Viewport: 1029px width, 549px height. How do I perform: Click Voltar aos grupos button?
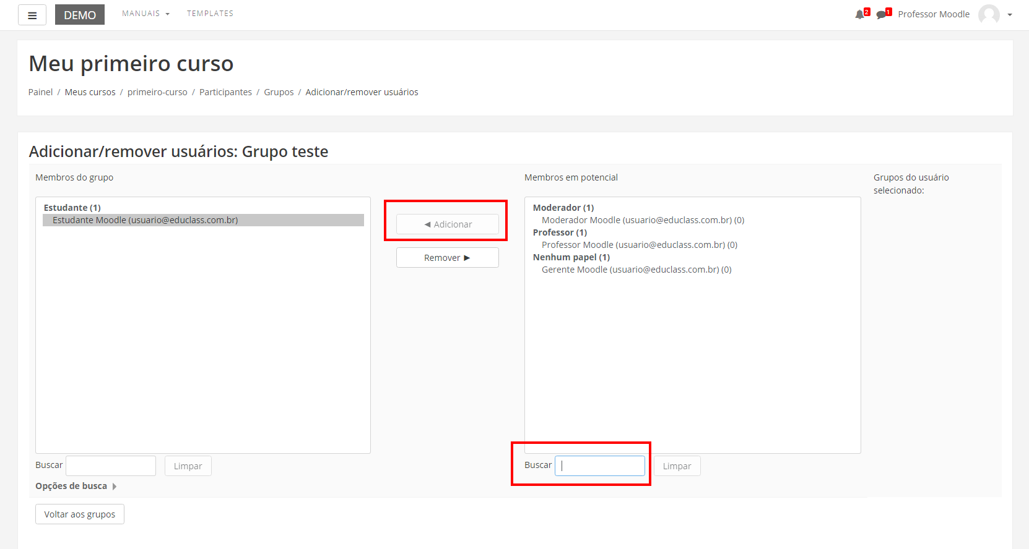click(x=80, y=514)
